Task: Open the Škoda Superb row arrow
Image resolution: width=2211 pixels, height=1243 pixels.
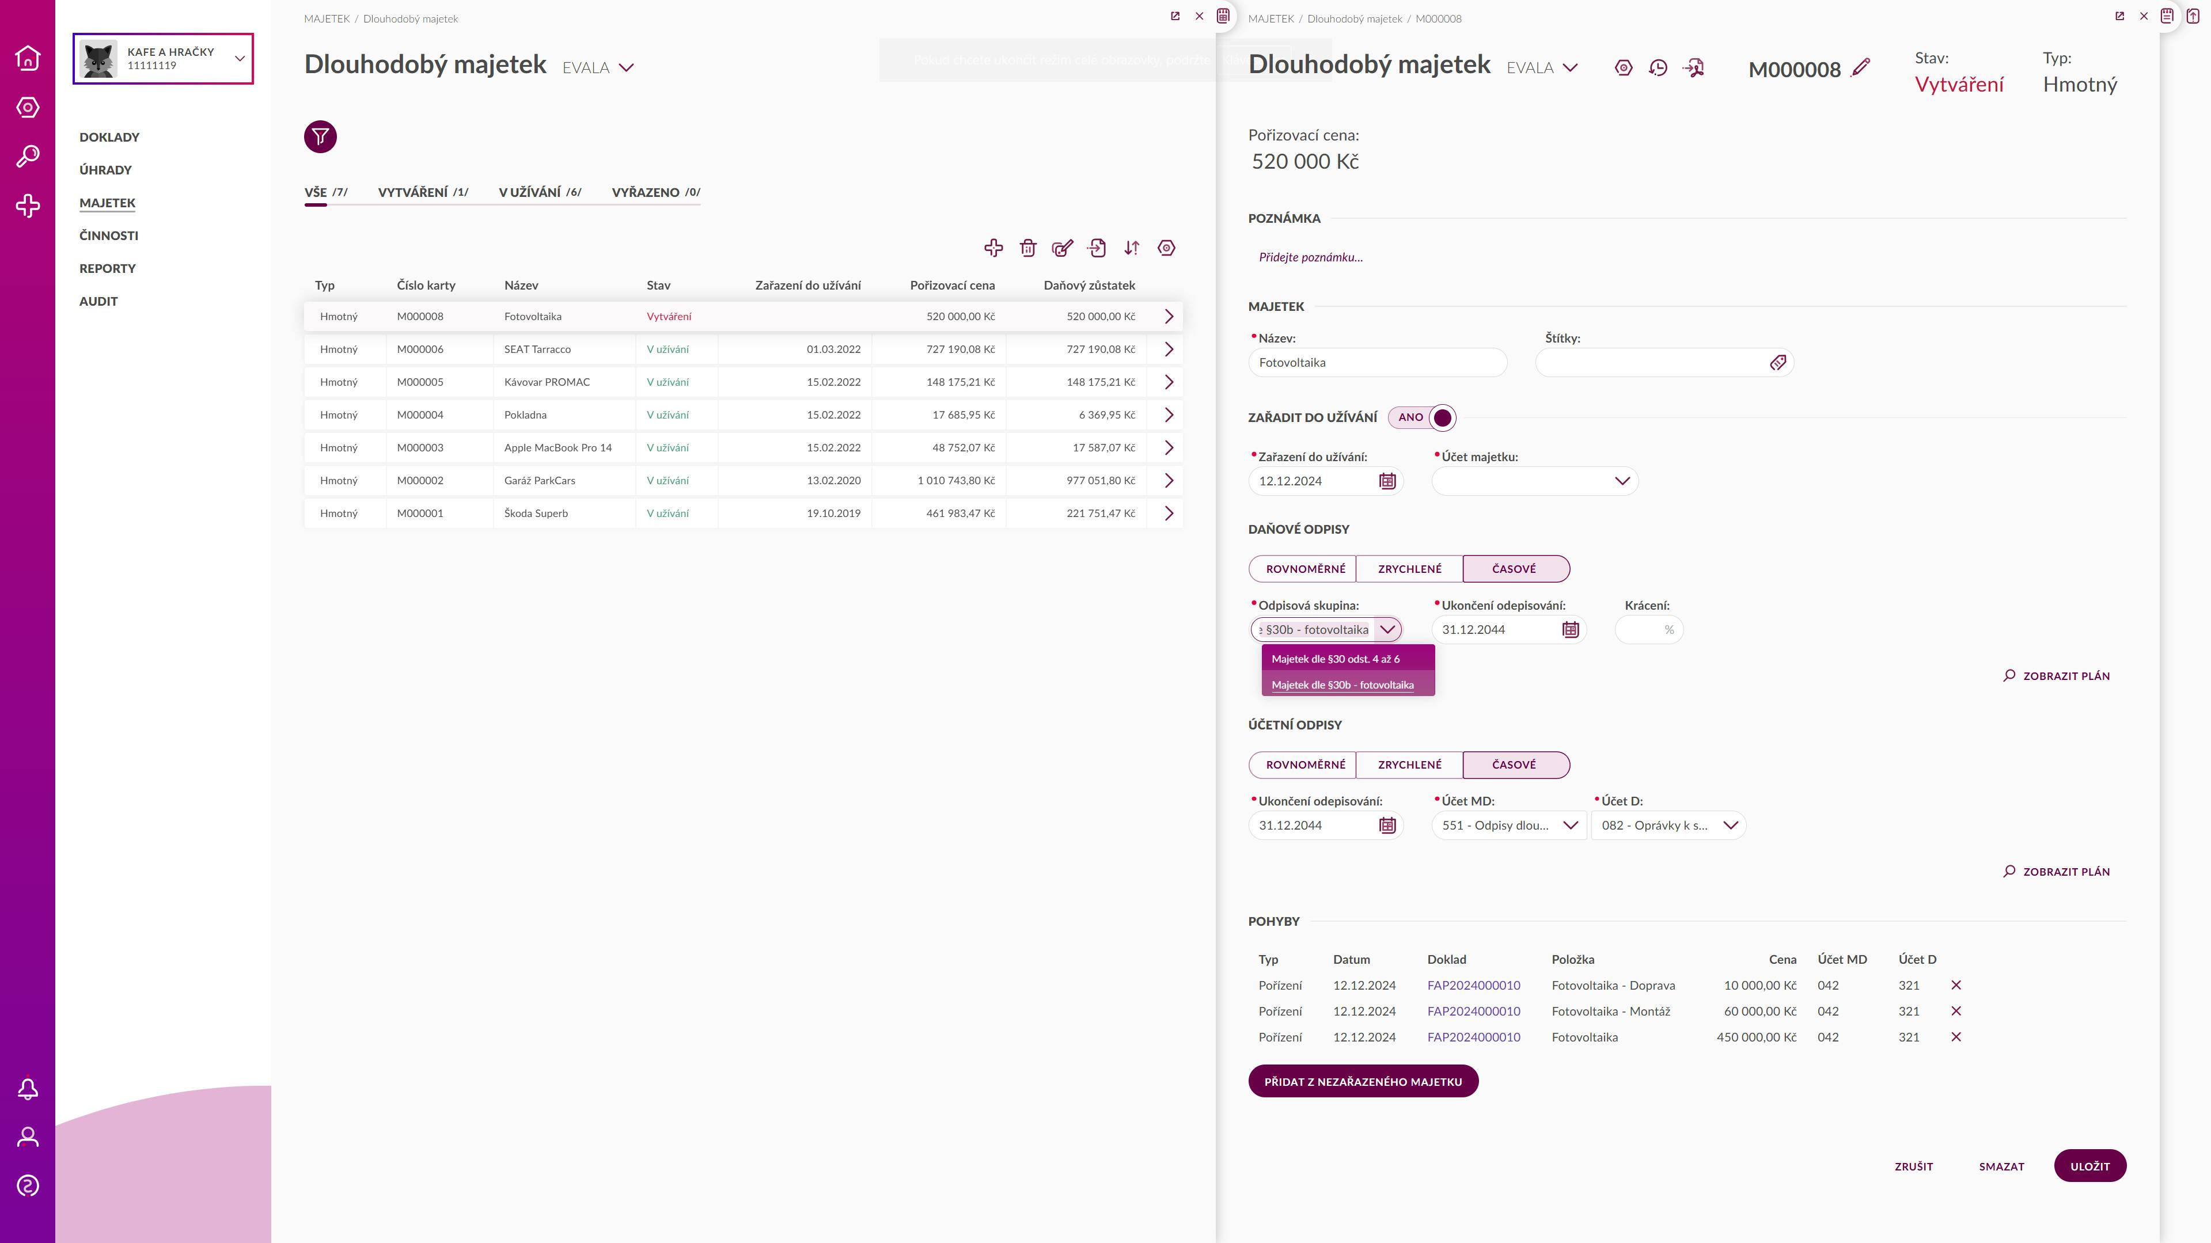Action: [1168, 513]
